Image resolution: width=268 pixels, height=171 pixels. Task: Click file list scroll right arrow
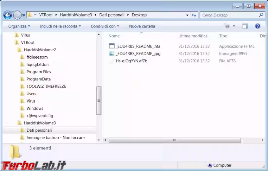(x=263, y=140)
